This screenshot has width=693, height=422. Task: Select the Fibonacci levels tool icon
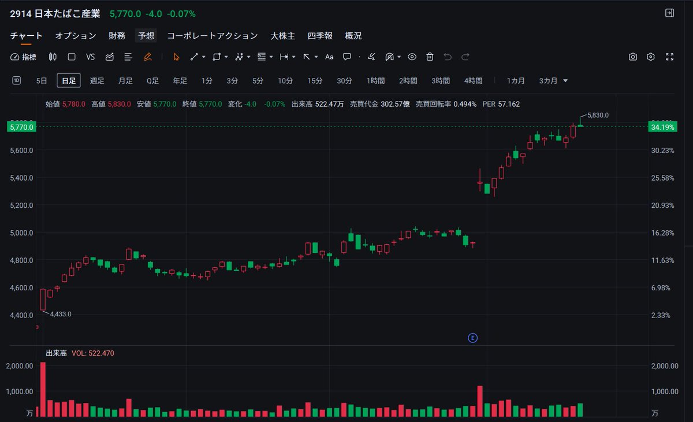point(262,57)
